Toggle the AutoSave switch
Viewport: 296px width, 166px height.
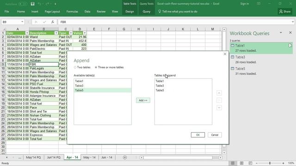point(23,4)
